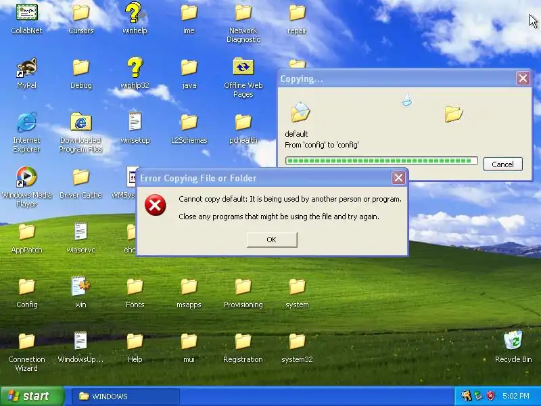Cancel the copying operation
This screenshot has width=541, height=406.
point(502,164)
